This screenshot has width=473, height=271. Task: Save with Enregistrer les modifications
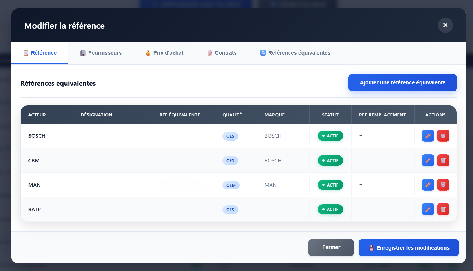409,248
